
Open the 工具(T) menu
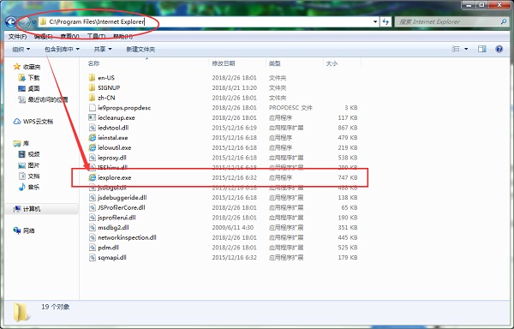96,36
